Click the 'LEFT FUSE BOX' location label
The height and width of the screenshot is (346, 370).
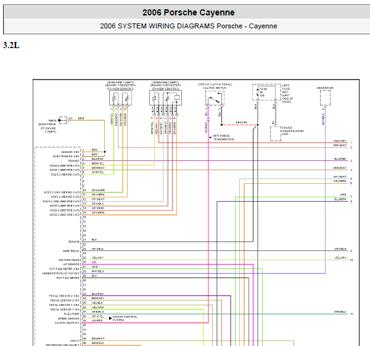tap(287, 94)
